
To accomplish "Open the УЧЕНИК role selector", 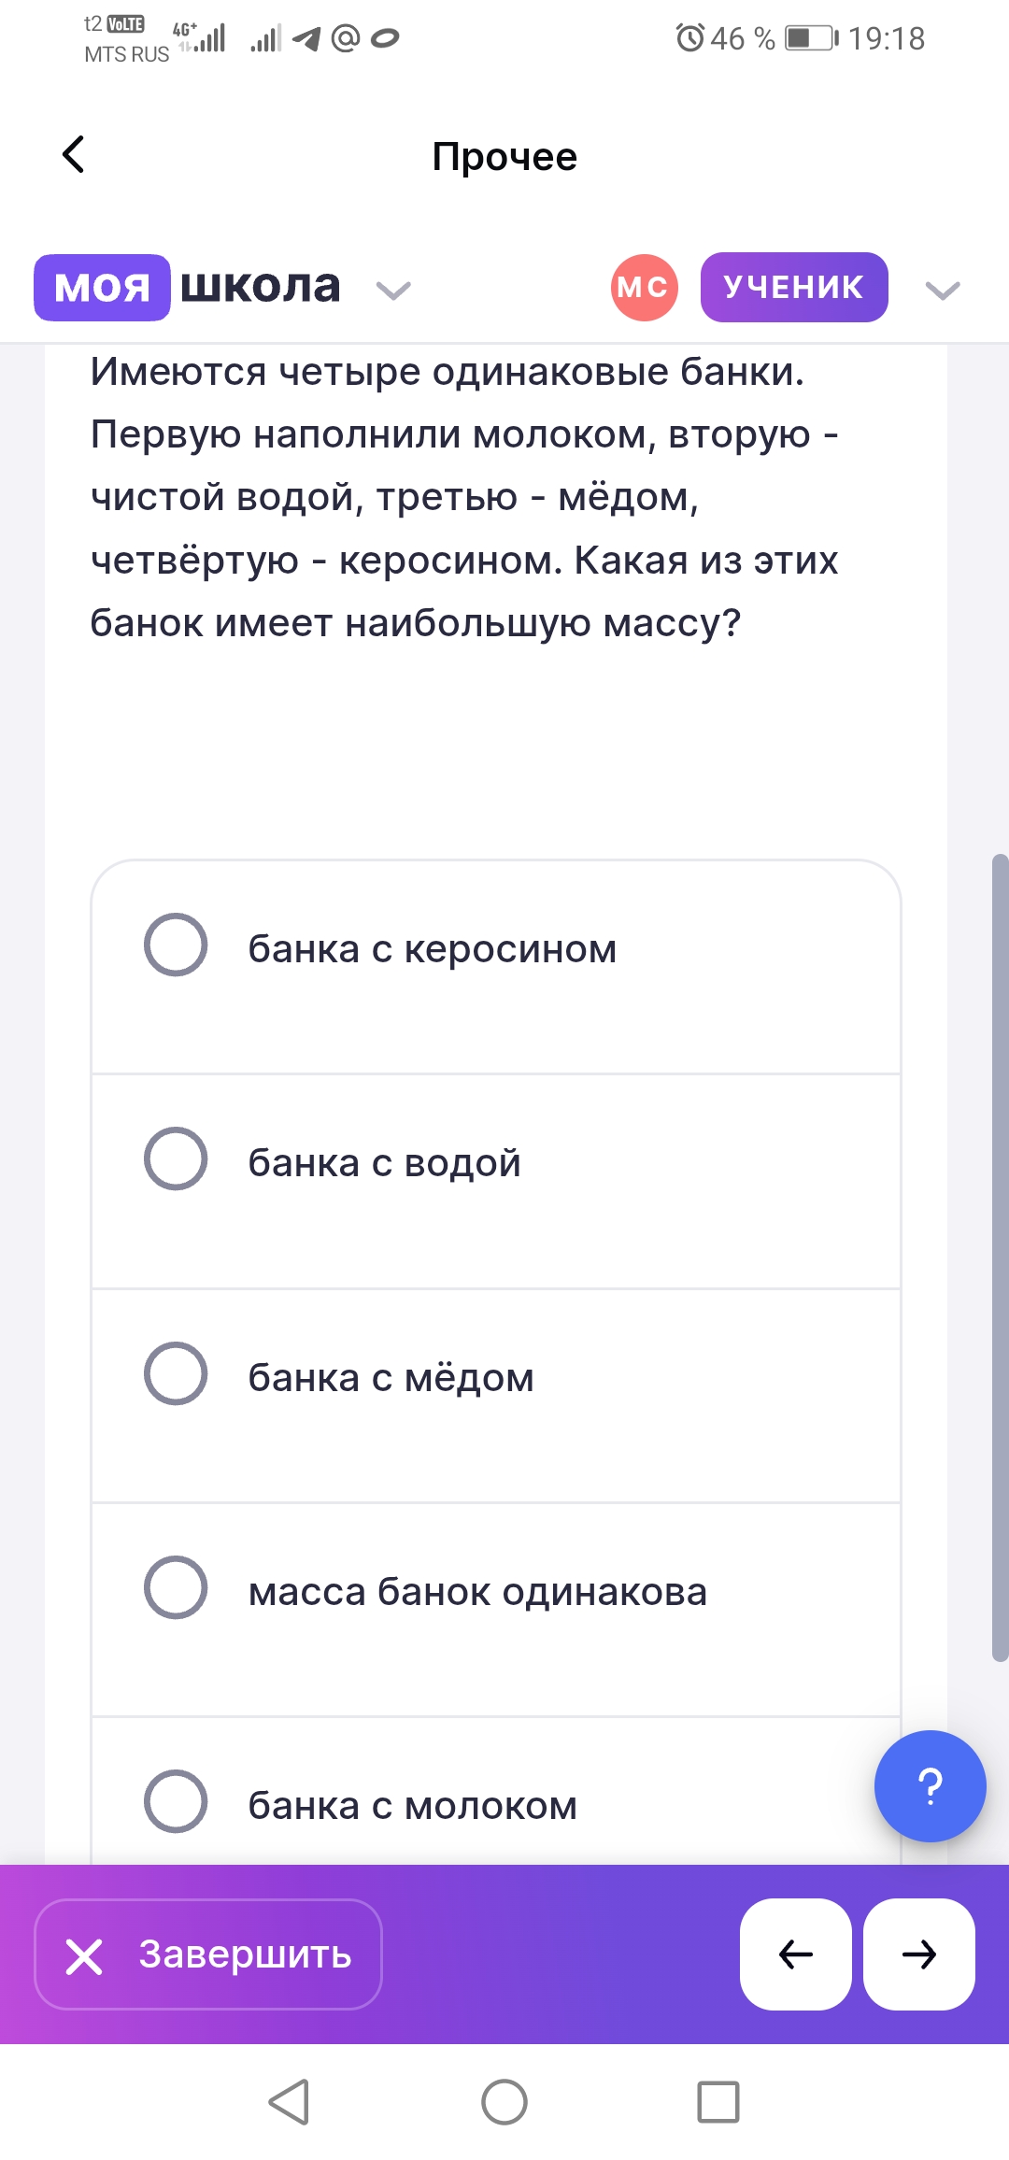I will click(793, 288).
